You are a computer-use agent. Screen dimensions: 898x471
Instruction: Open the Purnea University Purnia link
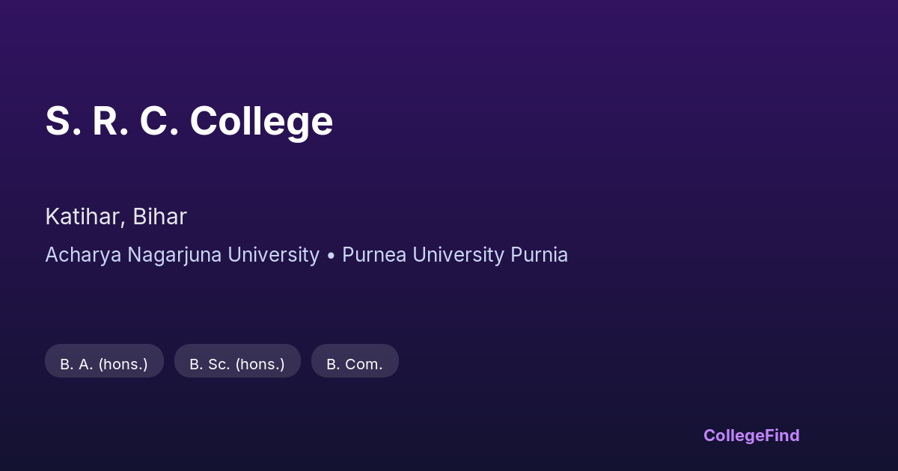pyautogui.click(x=454, y=255)
